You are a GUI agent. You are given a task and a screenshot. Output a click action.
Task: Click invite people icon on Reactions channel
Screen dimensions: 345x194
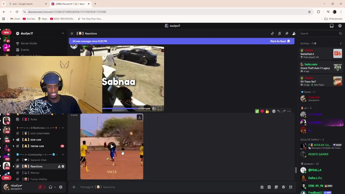point(59,167)
